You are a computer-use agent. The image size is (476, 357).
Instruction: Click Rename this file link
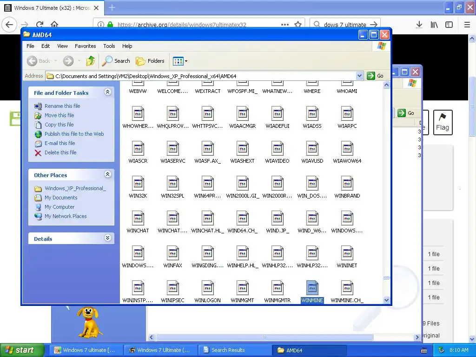coord(62,106)
